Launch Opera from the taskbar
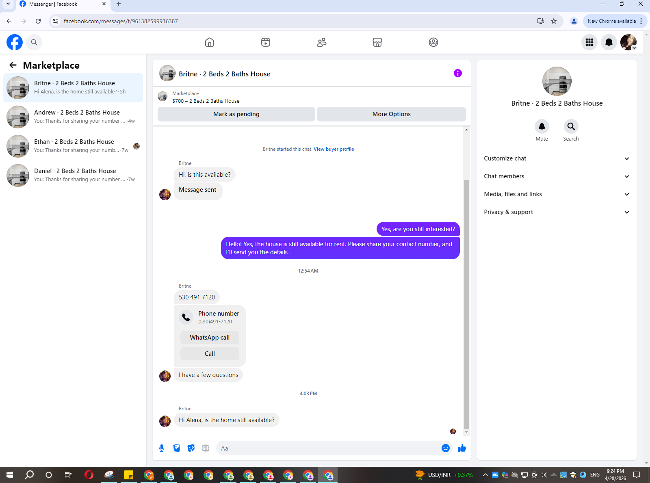Image resolution: width=650 pixels, height=483 pixels. click(x=89, y=475)
